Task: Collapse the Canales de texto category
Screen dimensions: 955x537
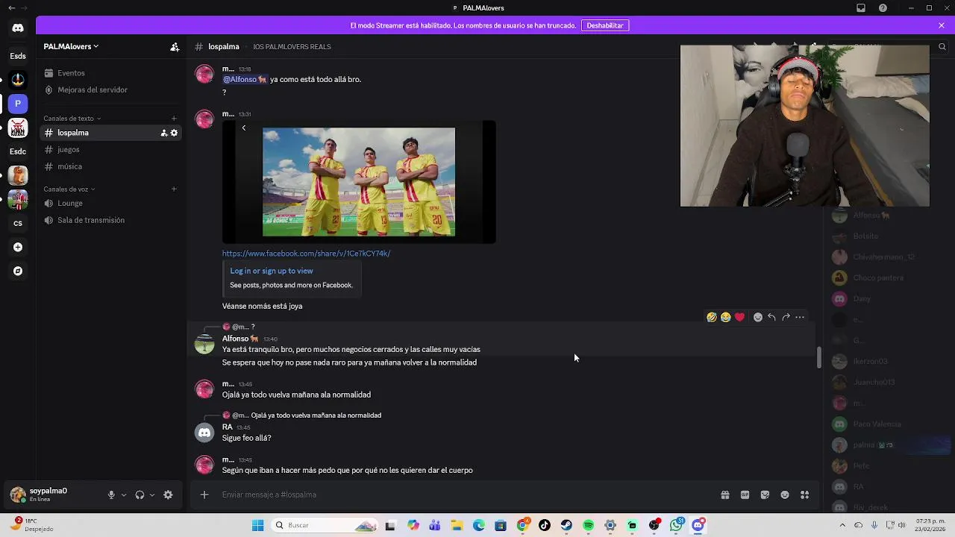Action: pyautogui.click(x=72, y=119)
